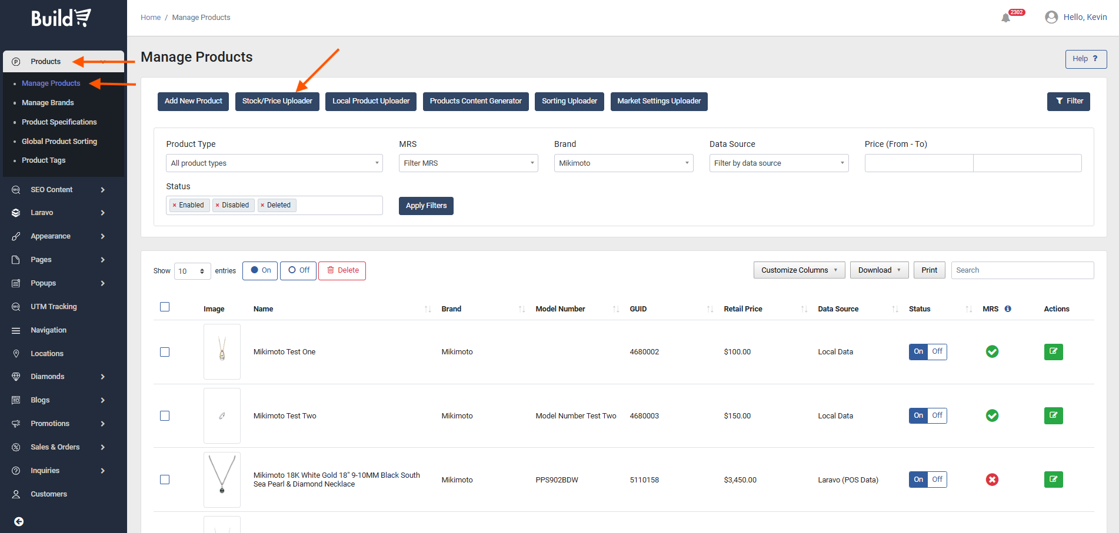Click the Popups sidebar icon
Image resolution: width=1119 pixels, height=533 pixels.
(16, 283)
